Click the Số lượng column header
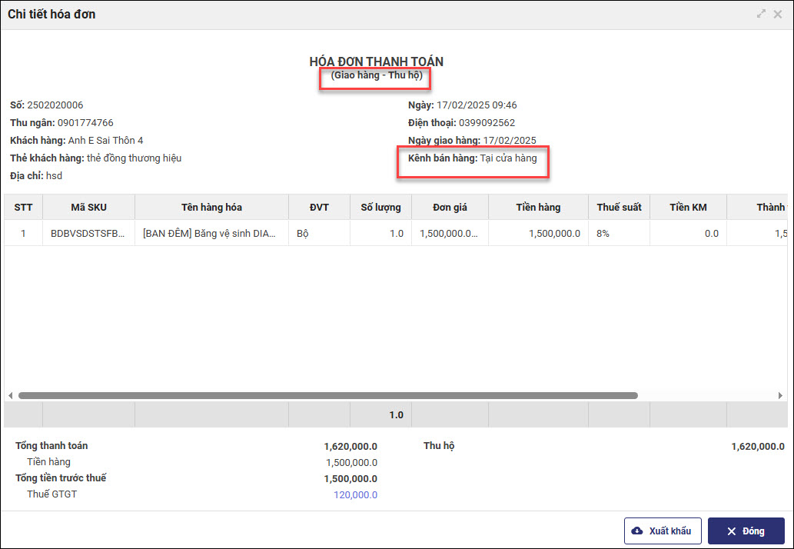 (380, 207)
